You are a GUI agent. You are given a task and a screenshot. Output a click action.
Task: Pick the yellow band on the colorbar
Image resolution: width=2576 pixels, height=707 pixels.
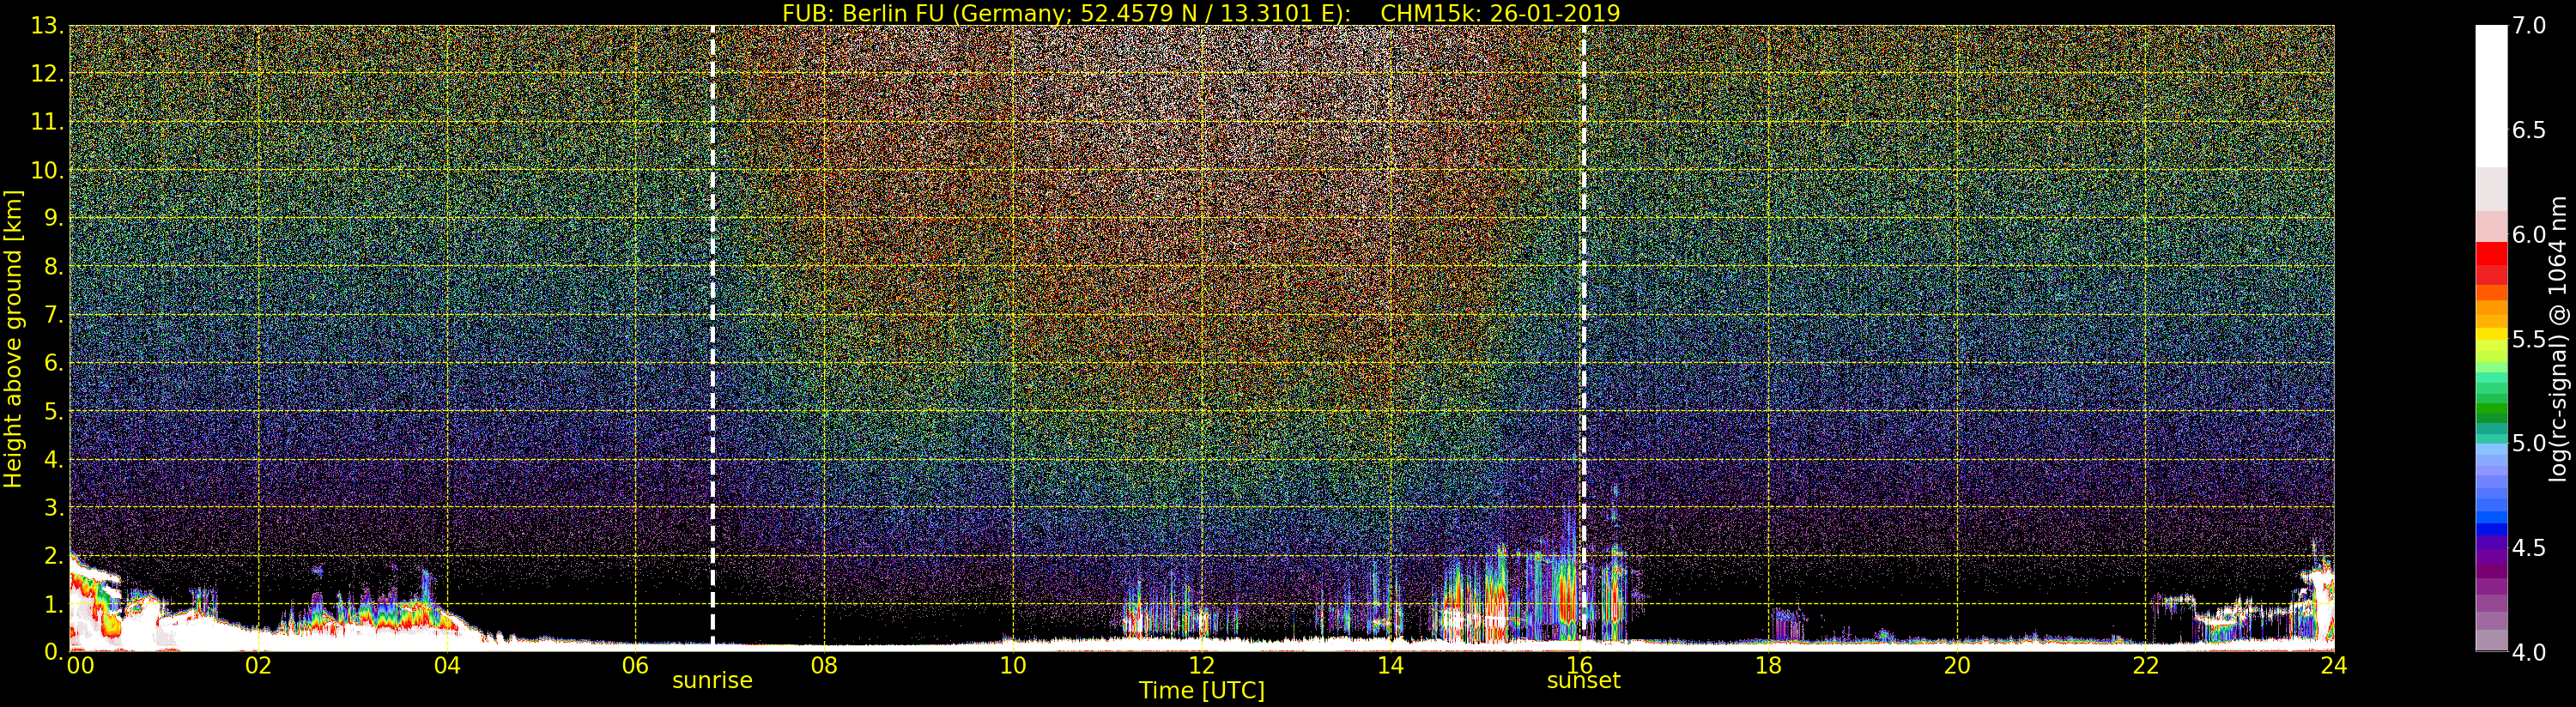pyautogui.click(x=2491, y=335)
